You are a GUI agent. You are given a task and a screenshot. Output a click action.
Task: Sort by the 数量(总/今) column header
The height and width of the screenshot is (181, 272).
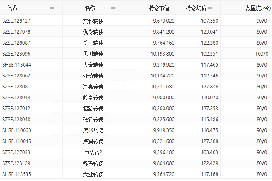pos(258,8)
